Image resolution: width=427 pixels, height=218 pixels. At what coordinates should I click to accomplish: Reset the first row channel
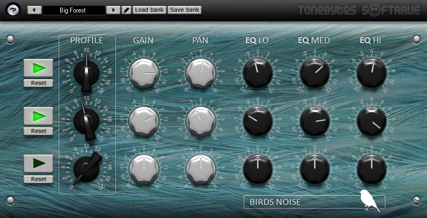tap(38, 83)
